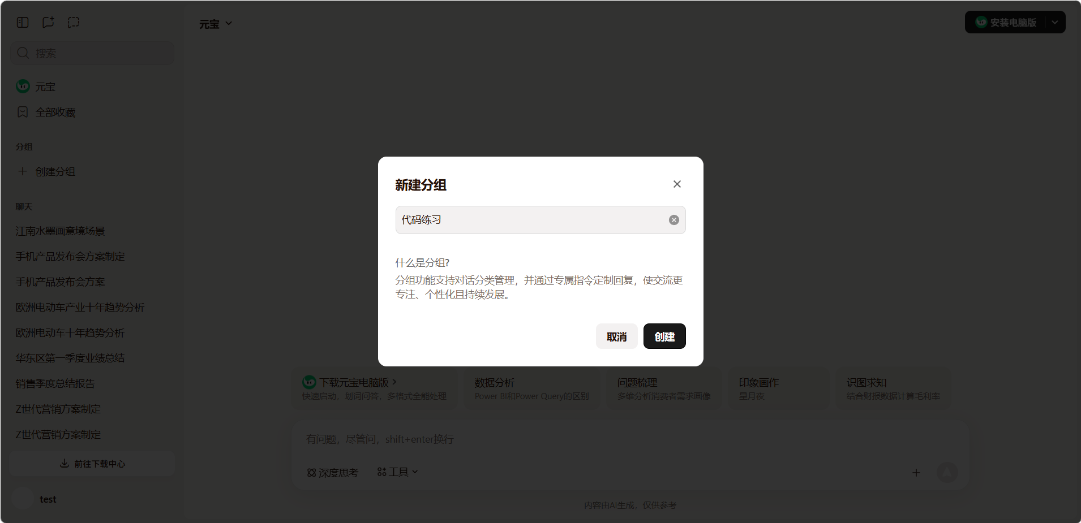This screenshot has width=1081, height=523.
Task: Select the 问题梳理 suggestion card
Action: pyautogui.click(x=664, y=388)
